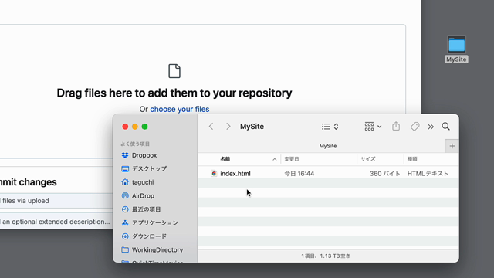The width and height of the screenshot is (494, 278).
Task: Click the 360 バイト size cell
Action: click(384, 173)
